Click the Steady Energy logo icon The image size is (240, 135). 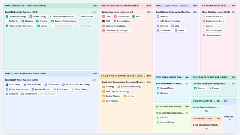tap(73, 89)
